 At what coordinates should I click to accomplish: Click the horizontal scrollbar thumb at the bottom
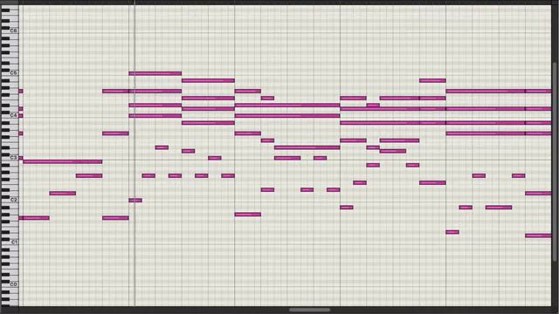click(309, 310)
